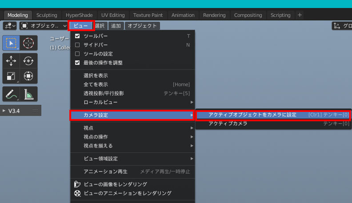Enable the サイドバー checkbox
The height and width of the screenshot is (203, 352).
point(77,45)
